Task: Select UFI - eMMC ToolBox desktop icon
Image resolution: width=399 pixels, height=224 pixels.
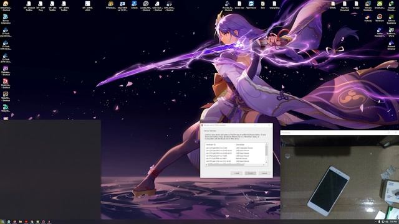Action: point(64,6)
